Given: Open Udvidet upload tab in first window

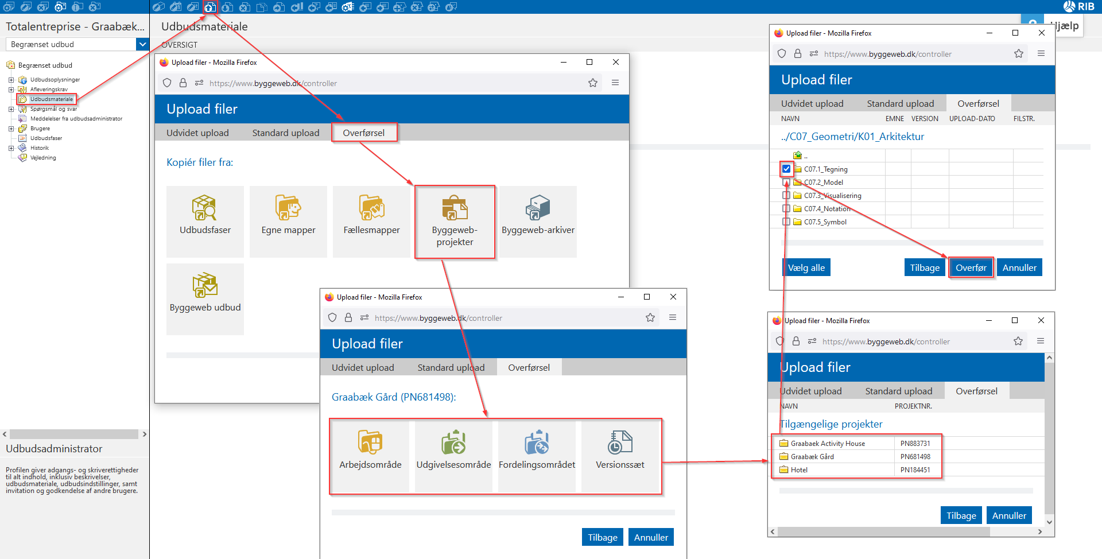Looking at the screenshot, I should pyautogui.click(x=197, y=133).
